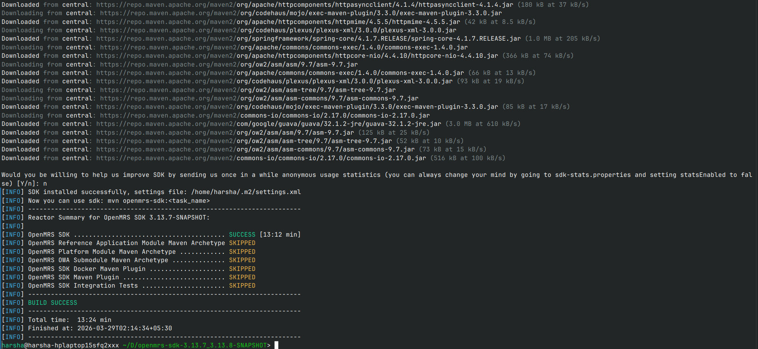The width and height of the screenshot is (758, 349).
Task: Click the Reactor Summary for OpenMRS SDK heading
Action: coord(119,218)
